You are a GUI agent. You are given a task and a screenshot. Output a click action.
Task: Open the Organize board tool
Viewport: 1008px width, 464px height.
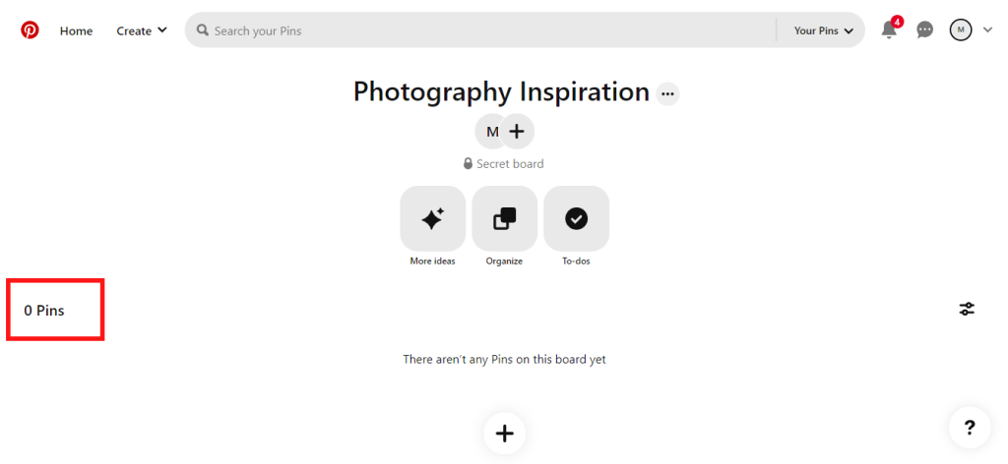tap(504, 219)
